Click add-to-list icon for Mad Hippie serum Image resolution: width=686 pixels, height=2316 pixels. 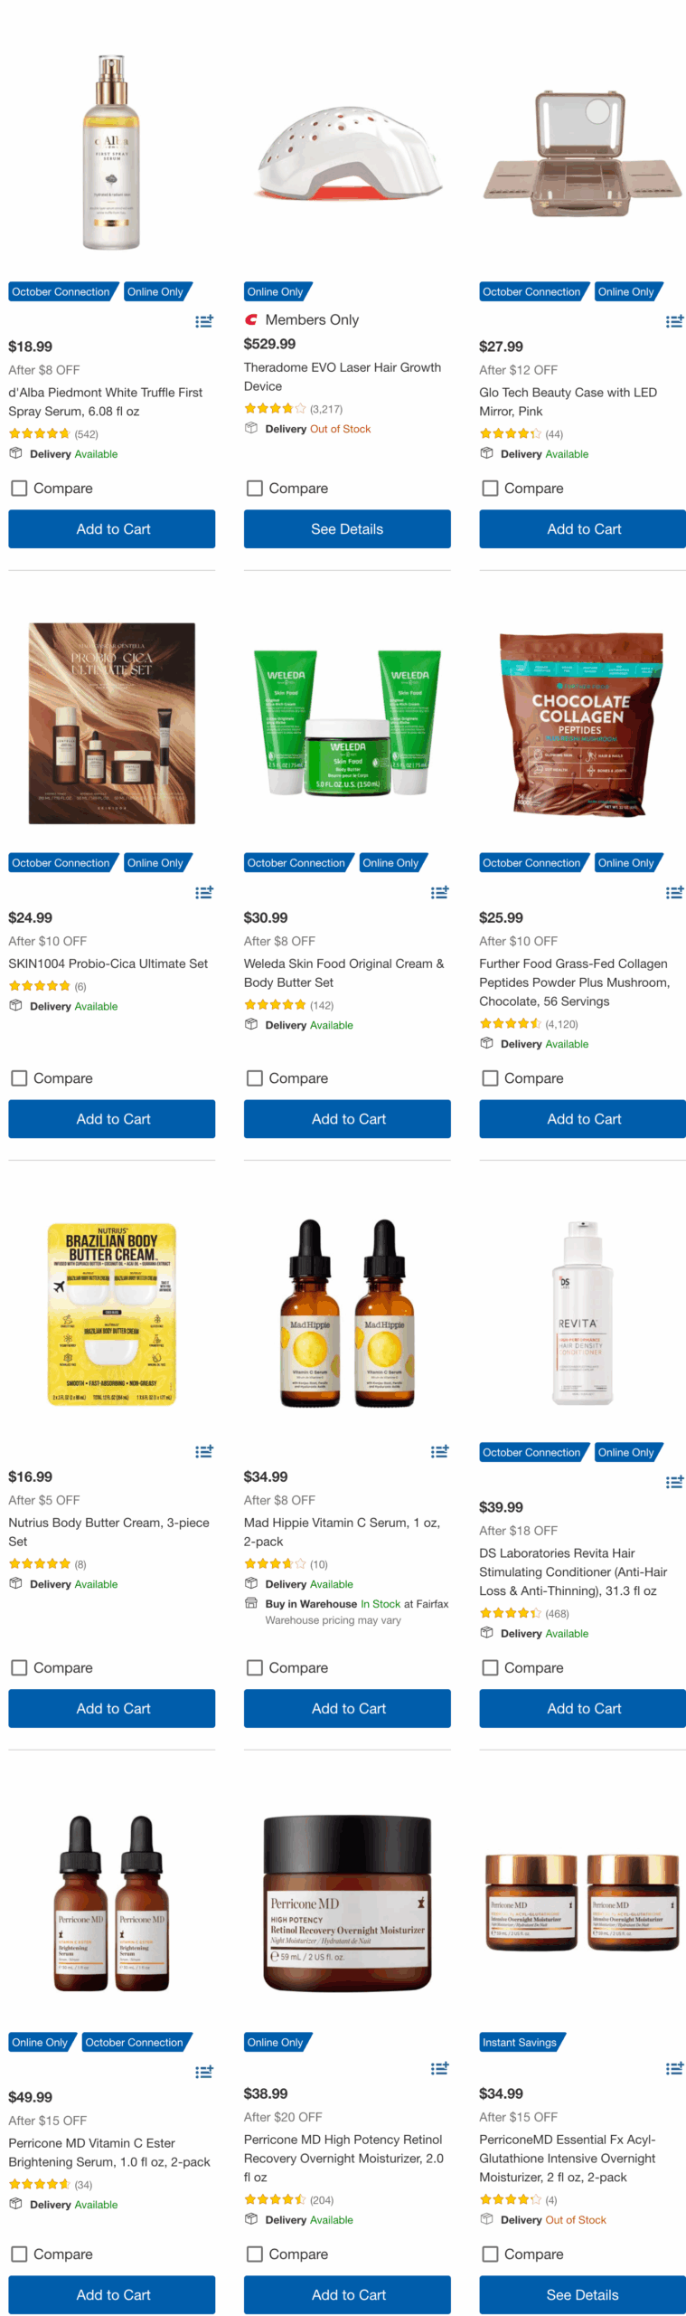click(x=439, y=1450)
